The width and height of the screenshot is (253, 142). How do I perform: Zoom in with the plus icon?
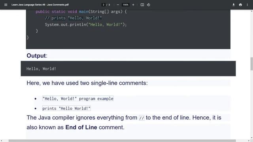(x=133, y=5)
